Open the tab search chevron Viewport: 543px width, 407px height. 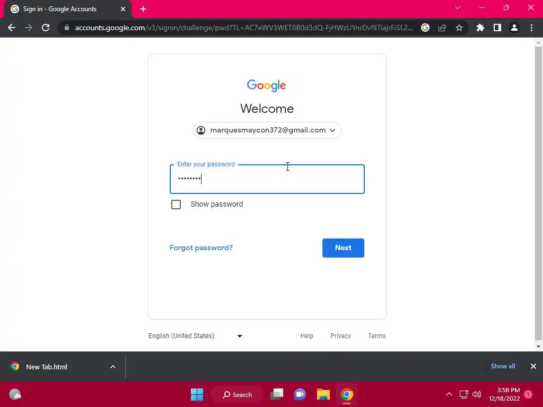click(x=458, y=7)
